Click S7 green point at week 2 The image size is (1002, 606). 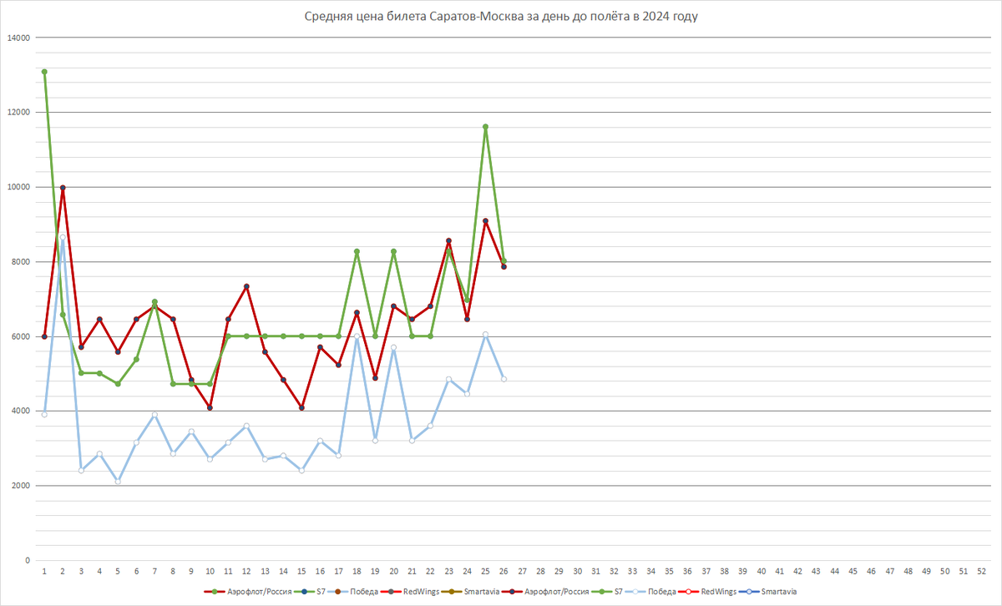pos(63,315)
